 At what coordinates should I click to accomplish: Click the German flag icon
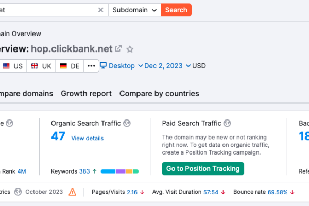[x=63, y=66]
